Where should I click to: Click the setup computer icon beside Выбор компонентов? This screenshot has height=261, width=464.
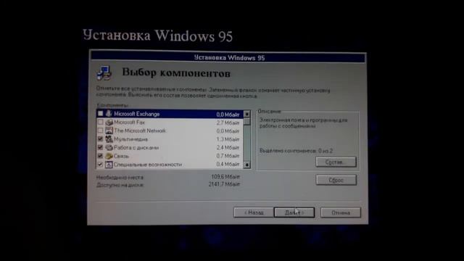104,72
